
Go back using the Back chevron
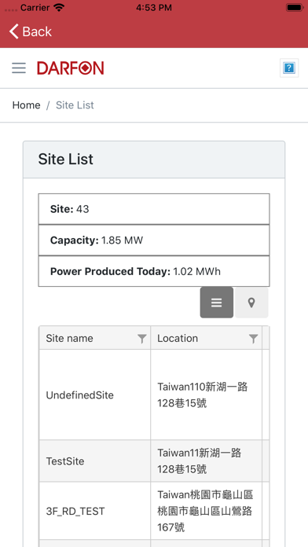pos(31,31)
